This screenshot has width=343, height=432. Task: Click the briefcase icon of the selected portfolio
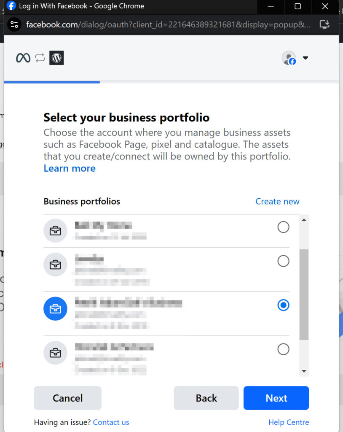(x=55, y=308)
